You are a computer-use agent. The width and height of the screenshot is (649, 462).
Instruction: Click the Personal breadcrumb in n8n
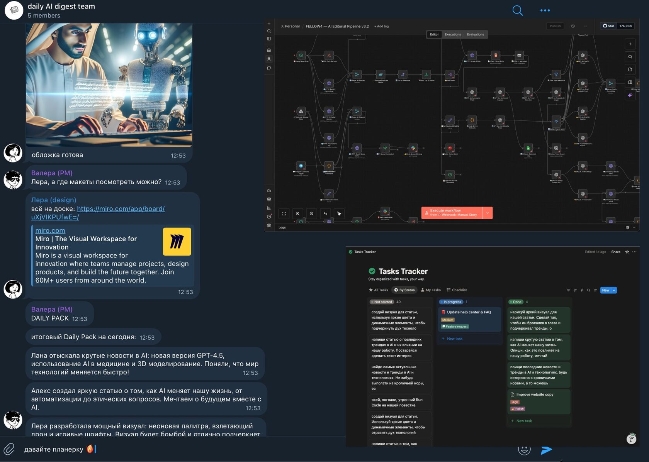290,26
